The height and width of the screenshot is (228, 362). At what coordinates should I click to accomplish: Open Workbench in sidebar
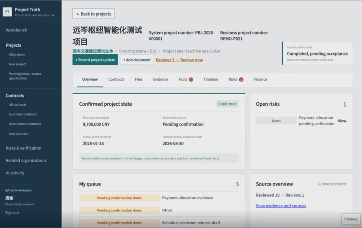pos(16,30)
